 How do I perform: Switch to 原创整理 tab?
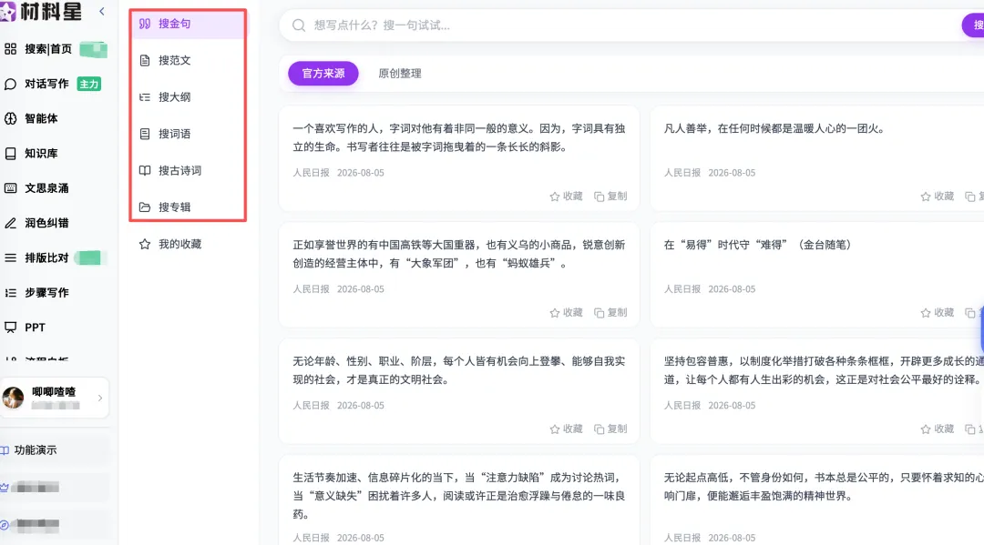click(x=400, y=74)
